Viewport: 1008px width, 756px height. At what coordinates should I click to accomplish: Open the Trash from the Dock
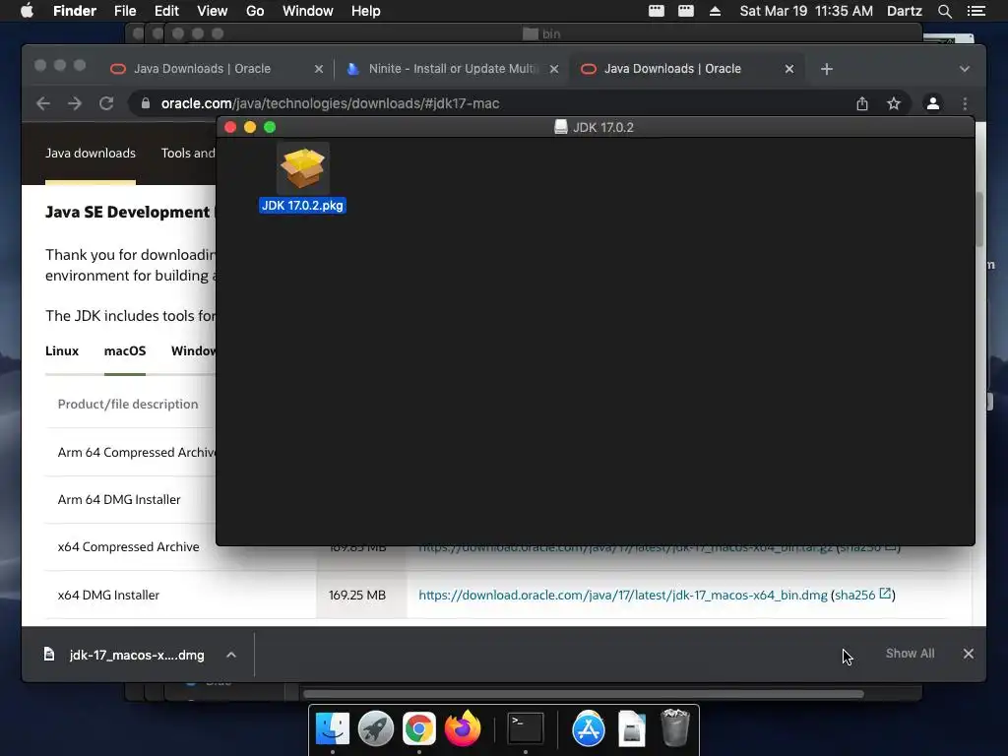pyautogui.click(x=675, y=727)
